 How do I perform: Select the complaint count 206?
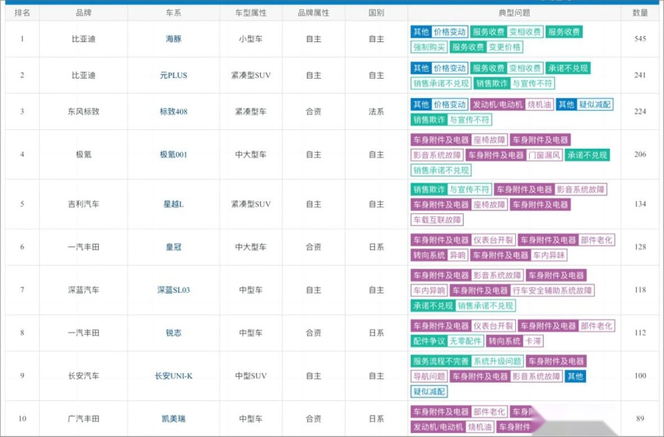pos(641,154)
